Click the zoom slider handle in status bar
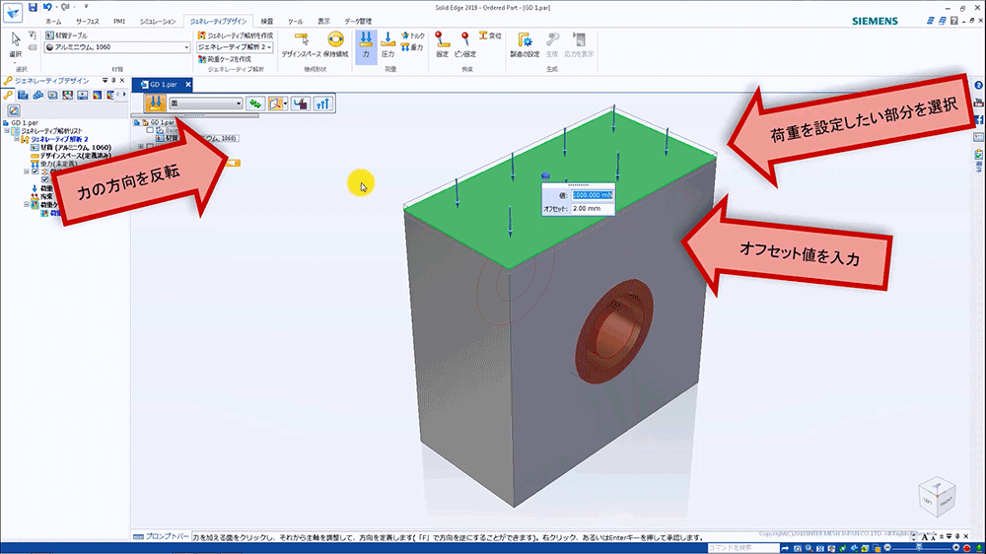The image size is (986, 554). [x=919, y=548]
